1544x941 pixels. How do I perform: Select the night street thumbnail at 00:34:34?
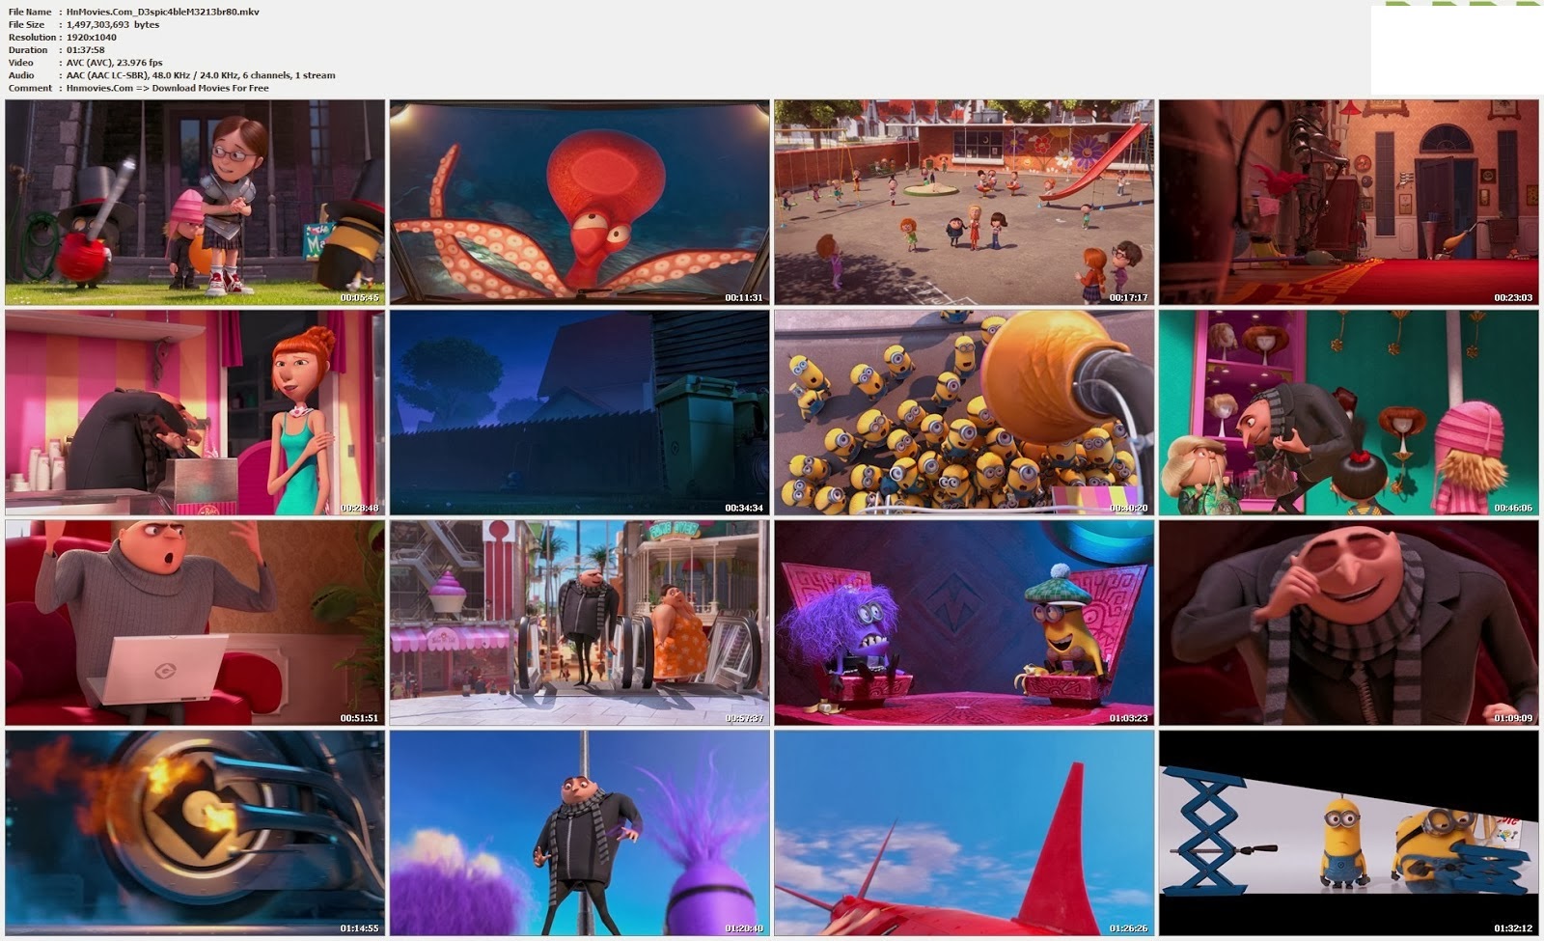(x=579, y=413)
